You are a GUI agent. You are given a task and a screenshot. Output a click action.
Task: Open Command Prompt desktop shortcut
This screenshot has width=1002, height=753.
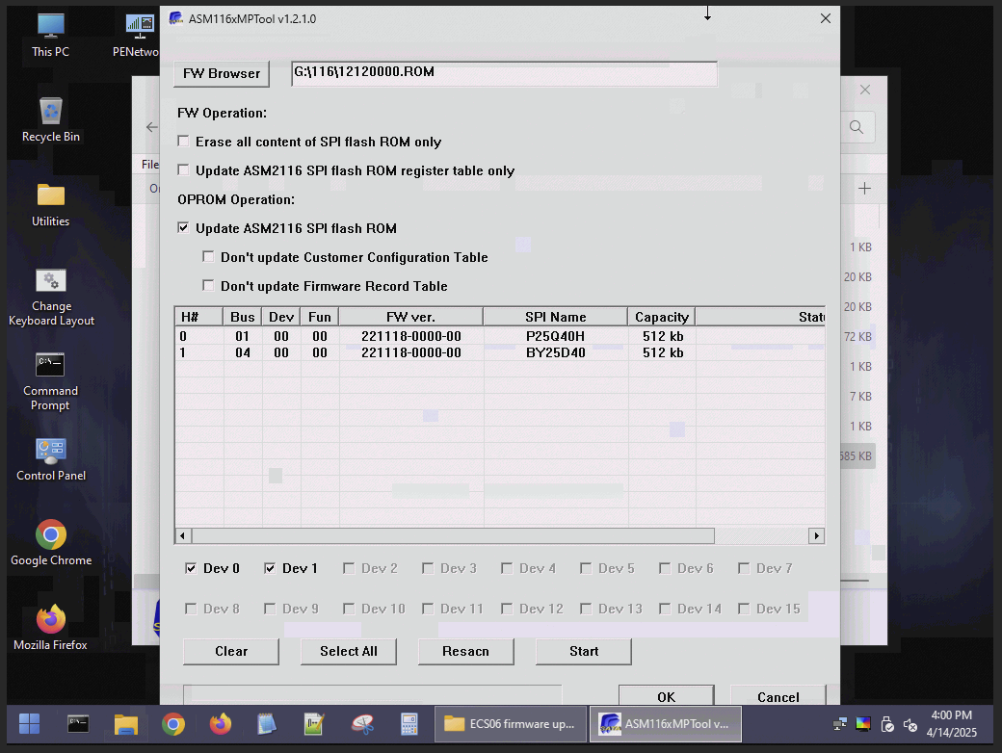(50, 381)
